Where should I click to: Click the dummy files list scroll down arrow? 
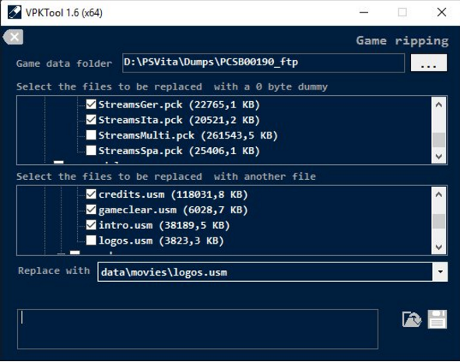click(439, 156)
